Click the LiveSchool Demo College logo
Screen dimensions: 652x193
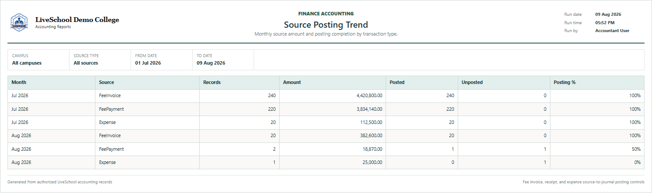(x=19, y=22)
